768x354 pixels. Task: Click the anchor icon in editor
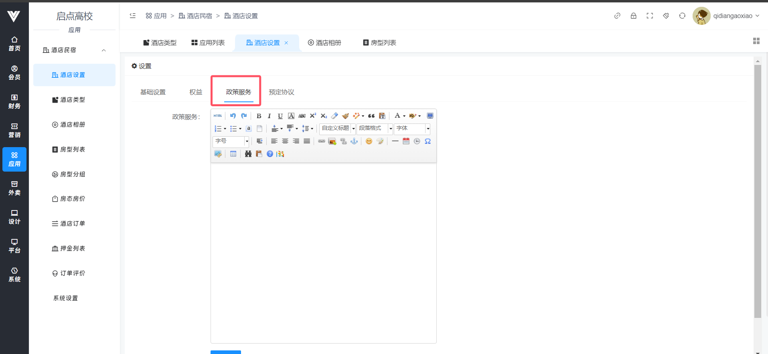[x=354, y=141]
